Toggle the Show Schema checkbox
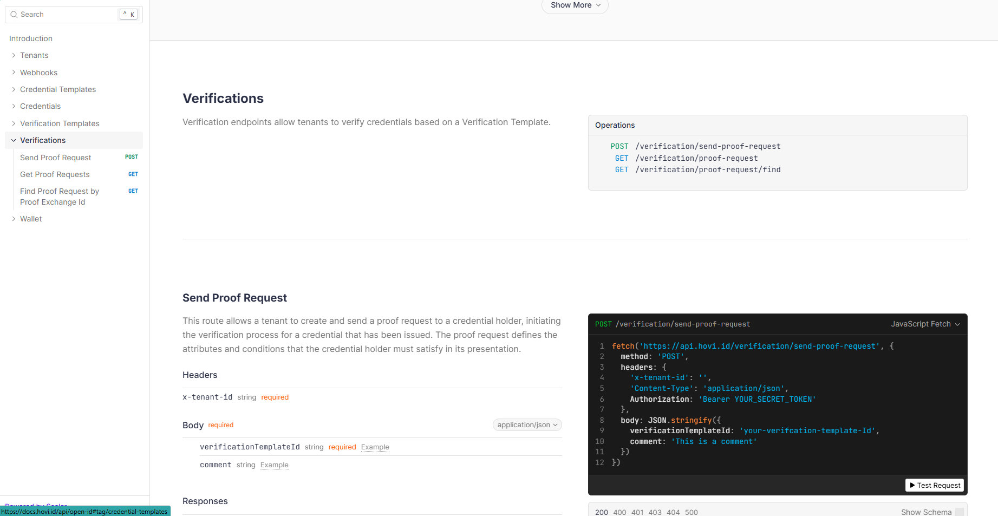Screen dimensions: 998x516 pyautogui.click(x=959, y=512)
